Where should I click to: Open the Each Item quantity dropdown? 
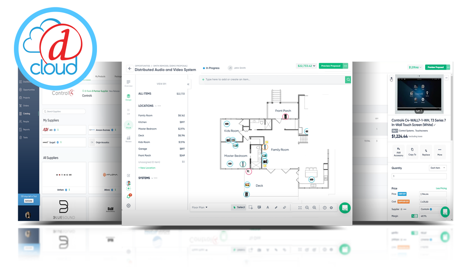click(x=438, y=168)
